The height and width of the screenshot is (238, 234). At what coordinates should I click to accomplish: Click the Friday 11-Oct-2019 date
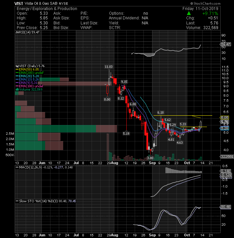[x=200, y=8]
